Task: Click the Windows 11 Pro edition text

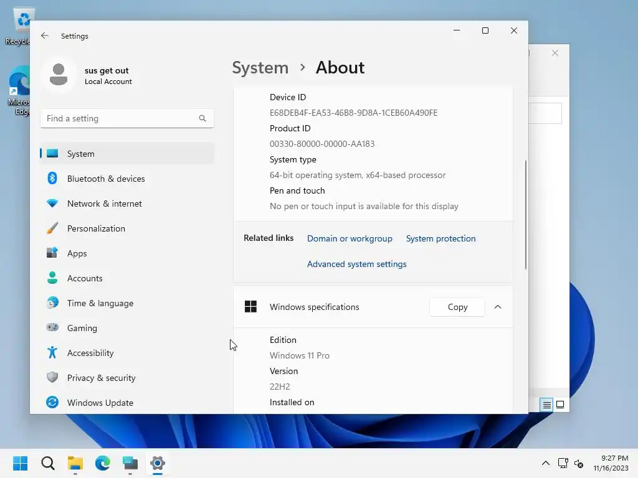Action: coord(300,355)
